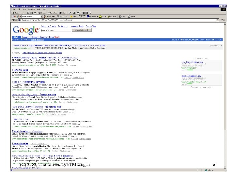
Task: Click the vertical scrollbar up arrow
Action: click(225, 24)
